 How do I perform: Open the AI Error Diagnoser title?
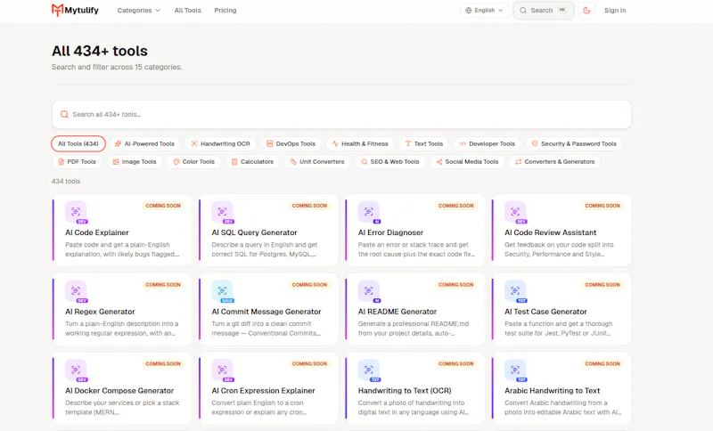[390, 232]
